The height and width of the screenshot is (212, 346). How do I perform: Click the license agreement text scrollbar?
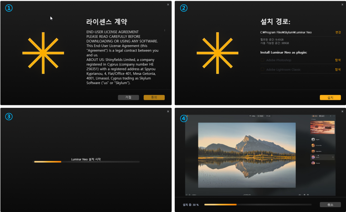tap(165, 30)
